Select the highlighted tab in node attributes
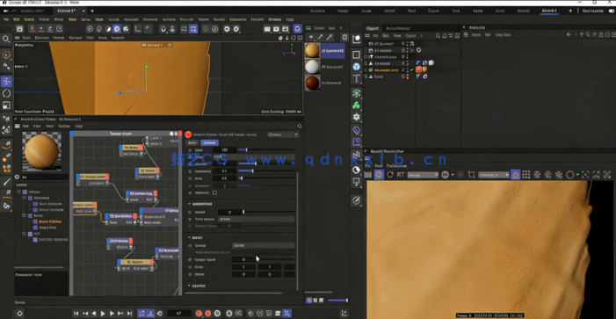 (x=209, y=142)
